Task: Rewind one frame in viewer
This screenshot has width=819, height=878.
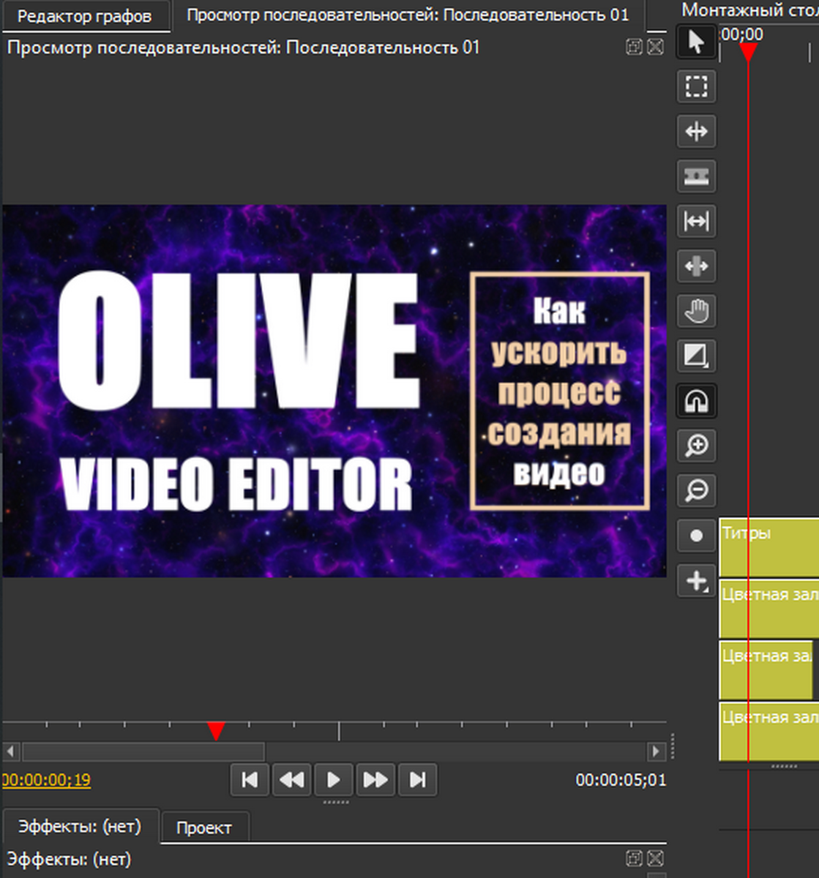Action: 292,779
